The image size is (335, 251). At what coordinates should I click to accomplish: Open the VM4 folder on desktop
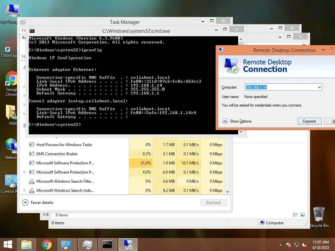[11, 115]
